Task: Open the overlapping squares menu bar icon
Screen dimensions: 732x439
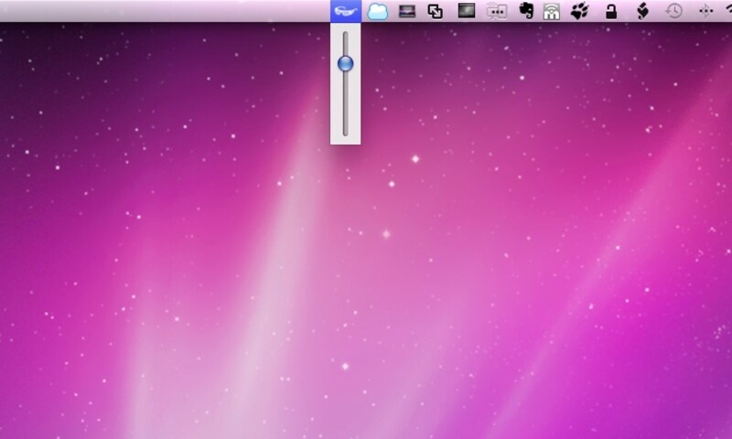Action: coord(436,12)
